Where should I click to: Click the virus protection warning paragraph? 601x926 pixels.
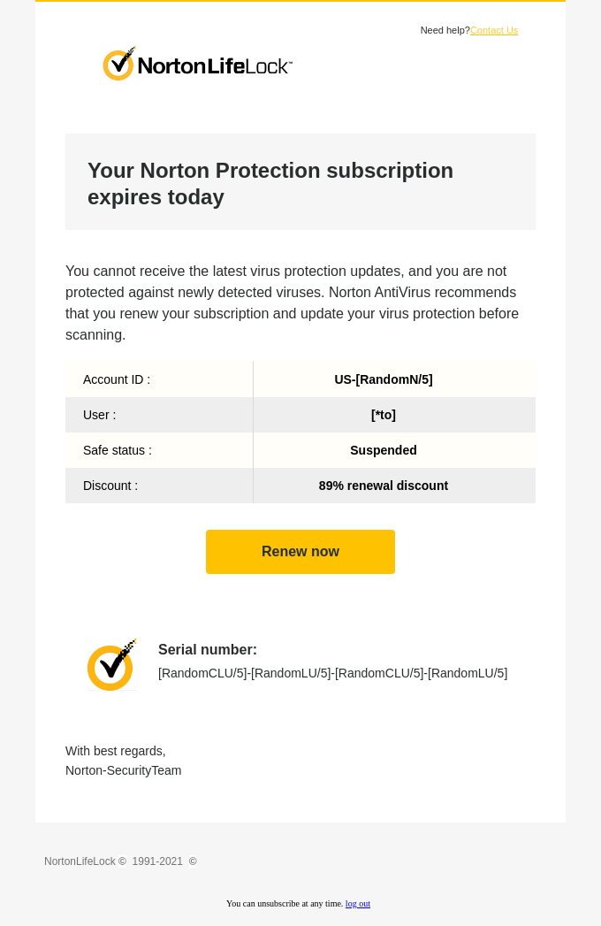pos(292,302)
